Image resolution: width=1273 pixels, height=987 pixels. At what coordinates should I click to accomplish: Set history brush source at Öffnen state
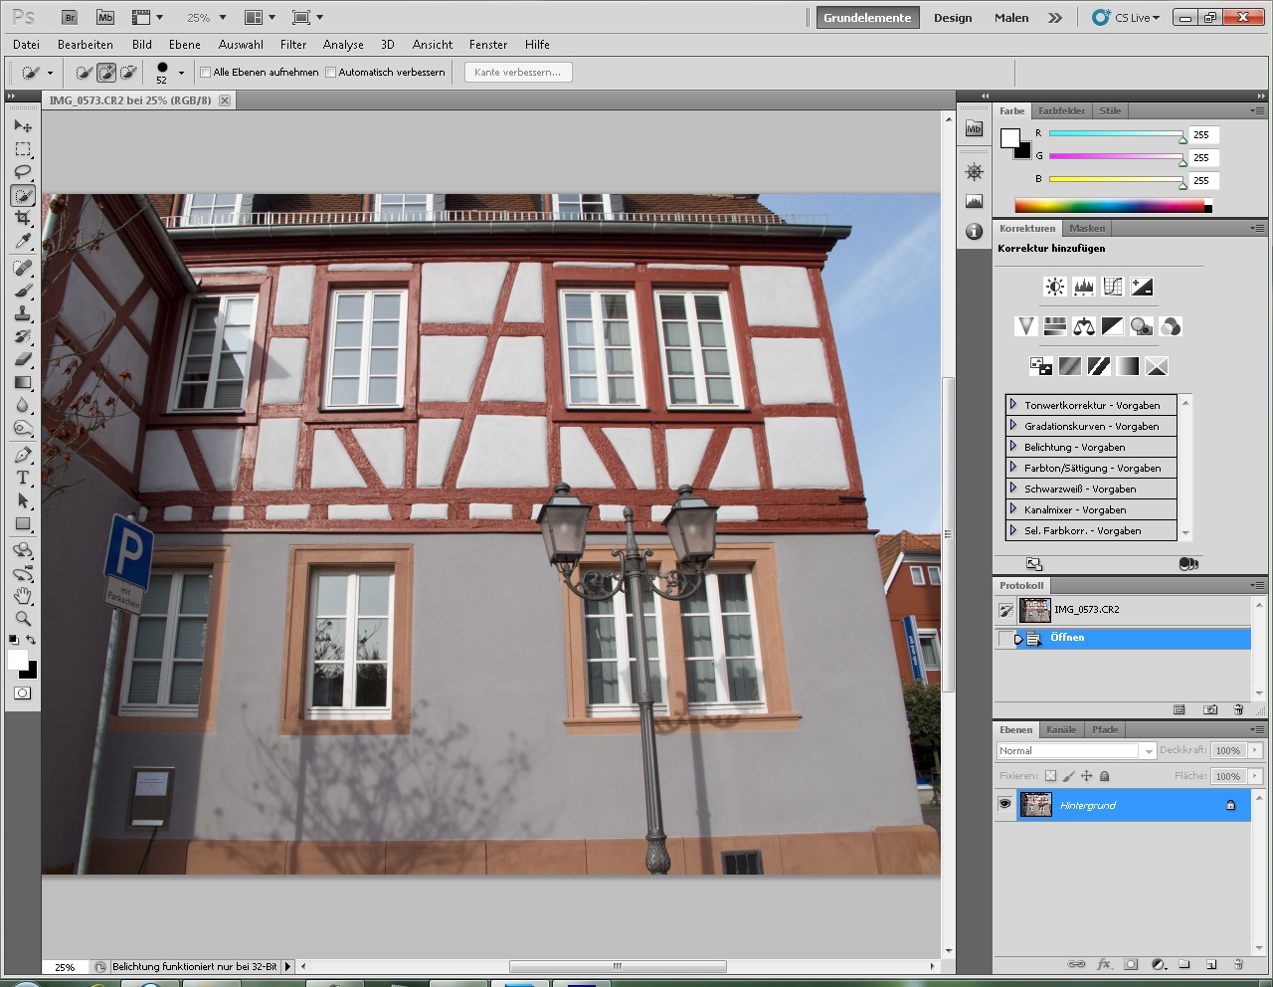click(1004, 638)
